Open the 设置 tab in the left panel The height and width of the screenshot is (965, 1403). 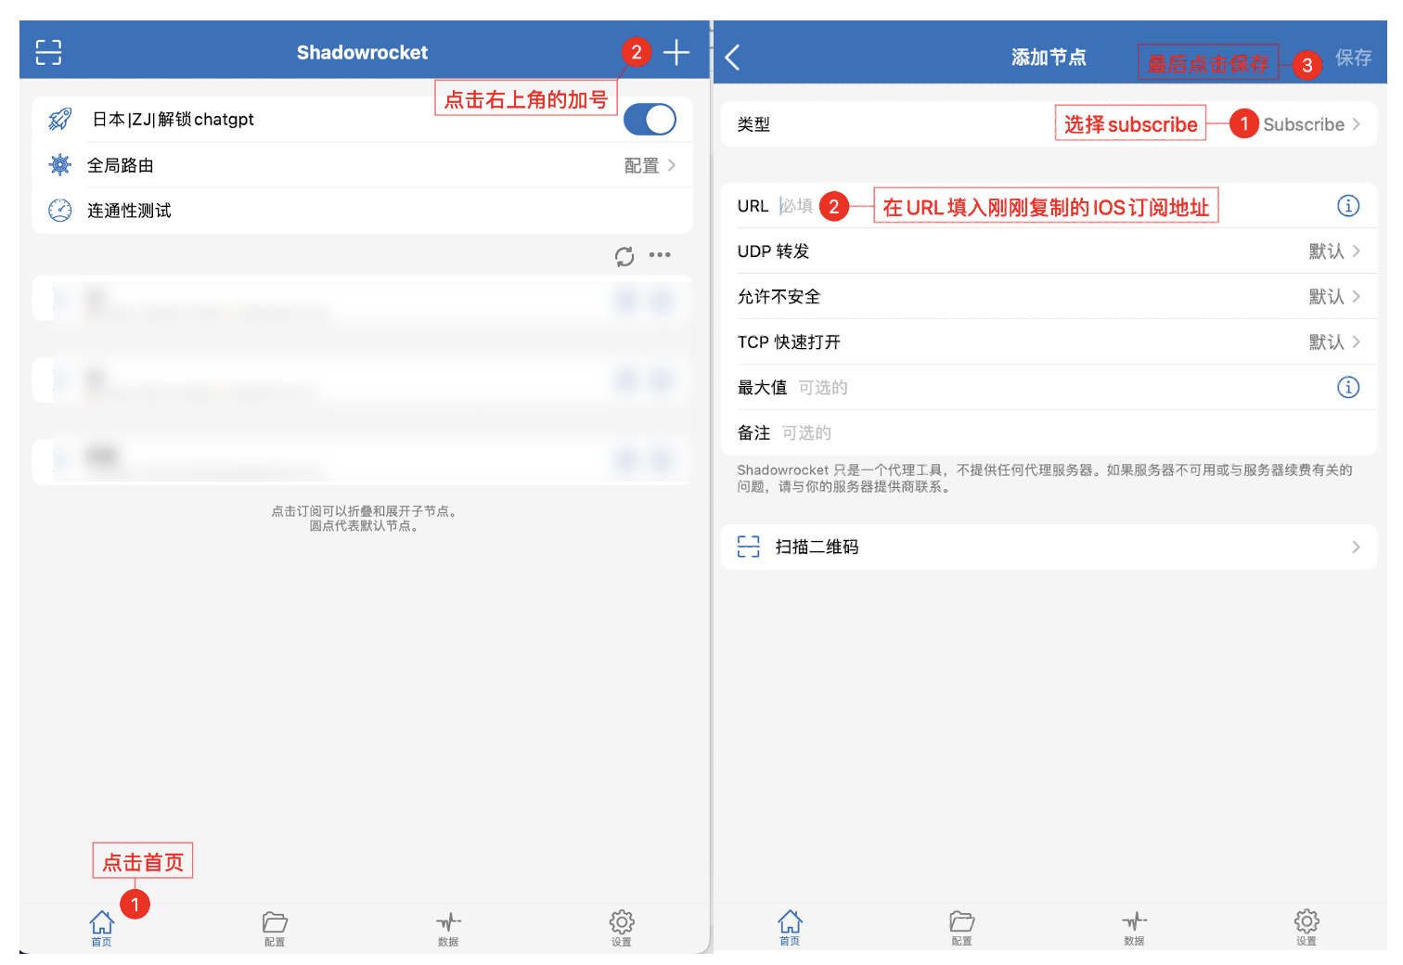622,928
